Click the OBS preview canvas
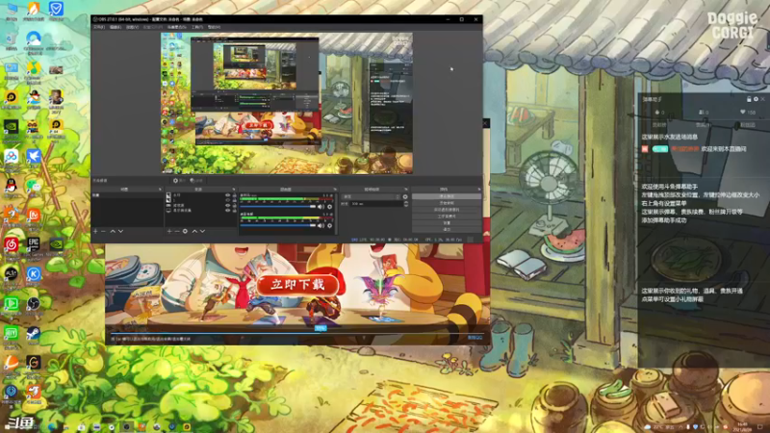The width and height of the screenshot is (770, 433). pyautogui.click(x=287, y=104)
